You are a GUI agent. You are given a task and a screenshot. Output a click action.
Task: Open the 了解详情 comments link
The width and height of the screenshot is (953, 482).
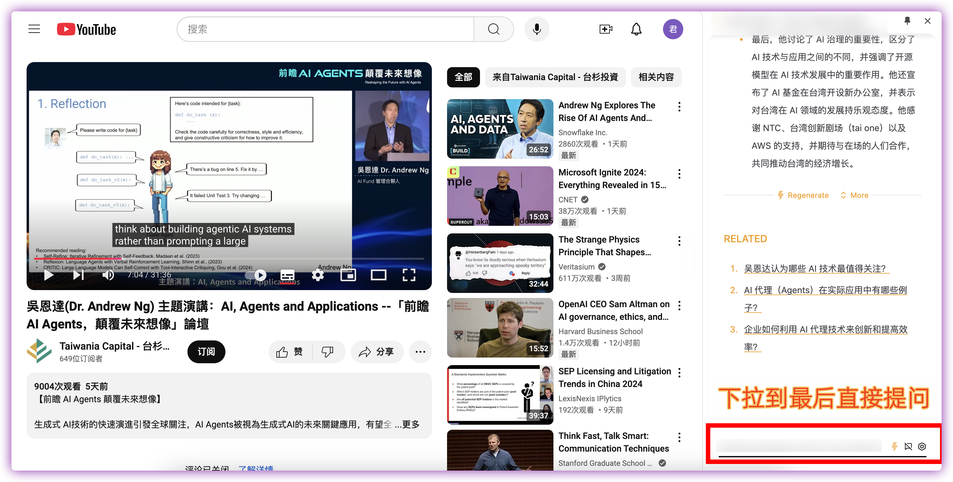pos(256,468)
